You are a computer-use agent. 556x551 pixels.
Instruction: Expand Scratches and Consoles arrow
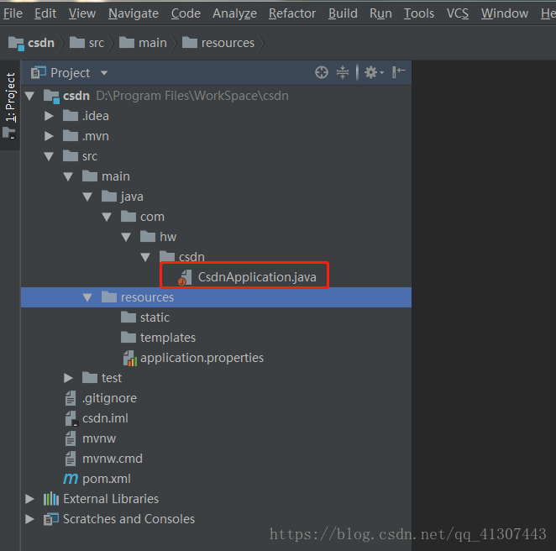point(29,519)
